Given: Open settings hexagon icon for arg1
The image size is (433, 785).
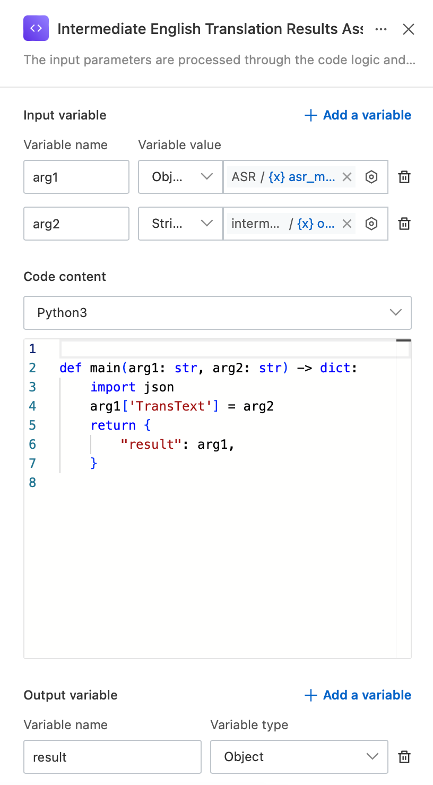Looking at the screenshot, I should point(371,177).
